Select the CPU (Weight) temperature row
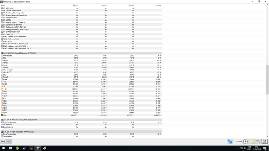This screenshot has width=269, height=151. 81,70
